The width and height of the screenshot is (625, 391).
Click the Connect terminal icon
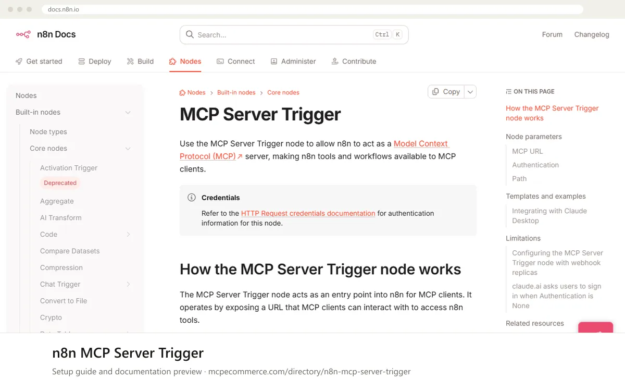coord(220,62)
